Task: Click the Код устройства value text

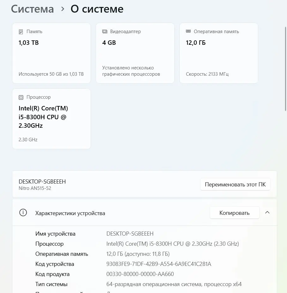Action: [x=158, y=264]
